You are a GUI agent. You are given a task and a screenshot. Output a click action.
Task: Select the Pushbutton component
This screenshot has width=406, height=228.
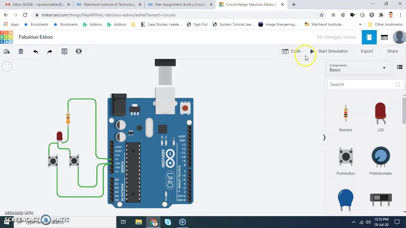pyautogui.click(x=346, y=161)
